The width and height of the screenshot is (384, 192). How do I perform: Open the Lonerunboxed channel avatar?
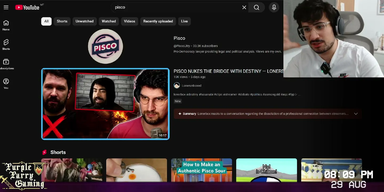[x=177, y=85]
